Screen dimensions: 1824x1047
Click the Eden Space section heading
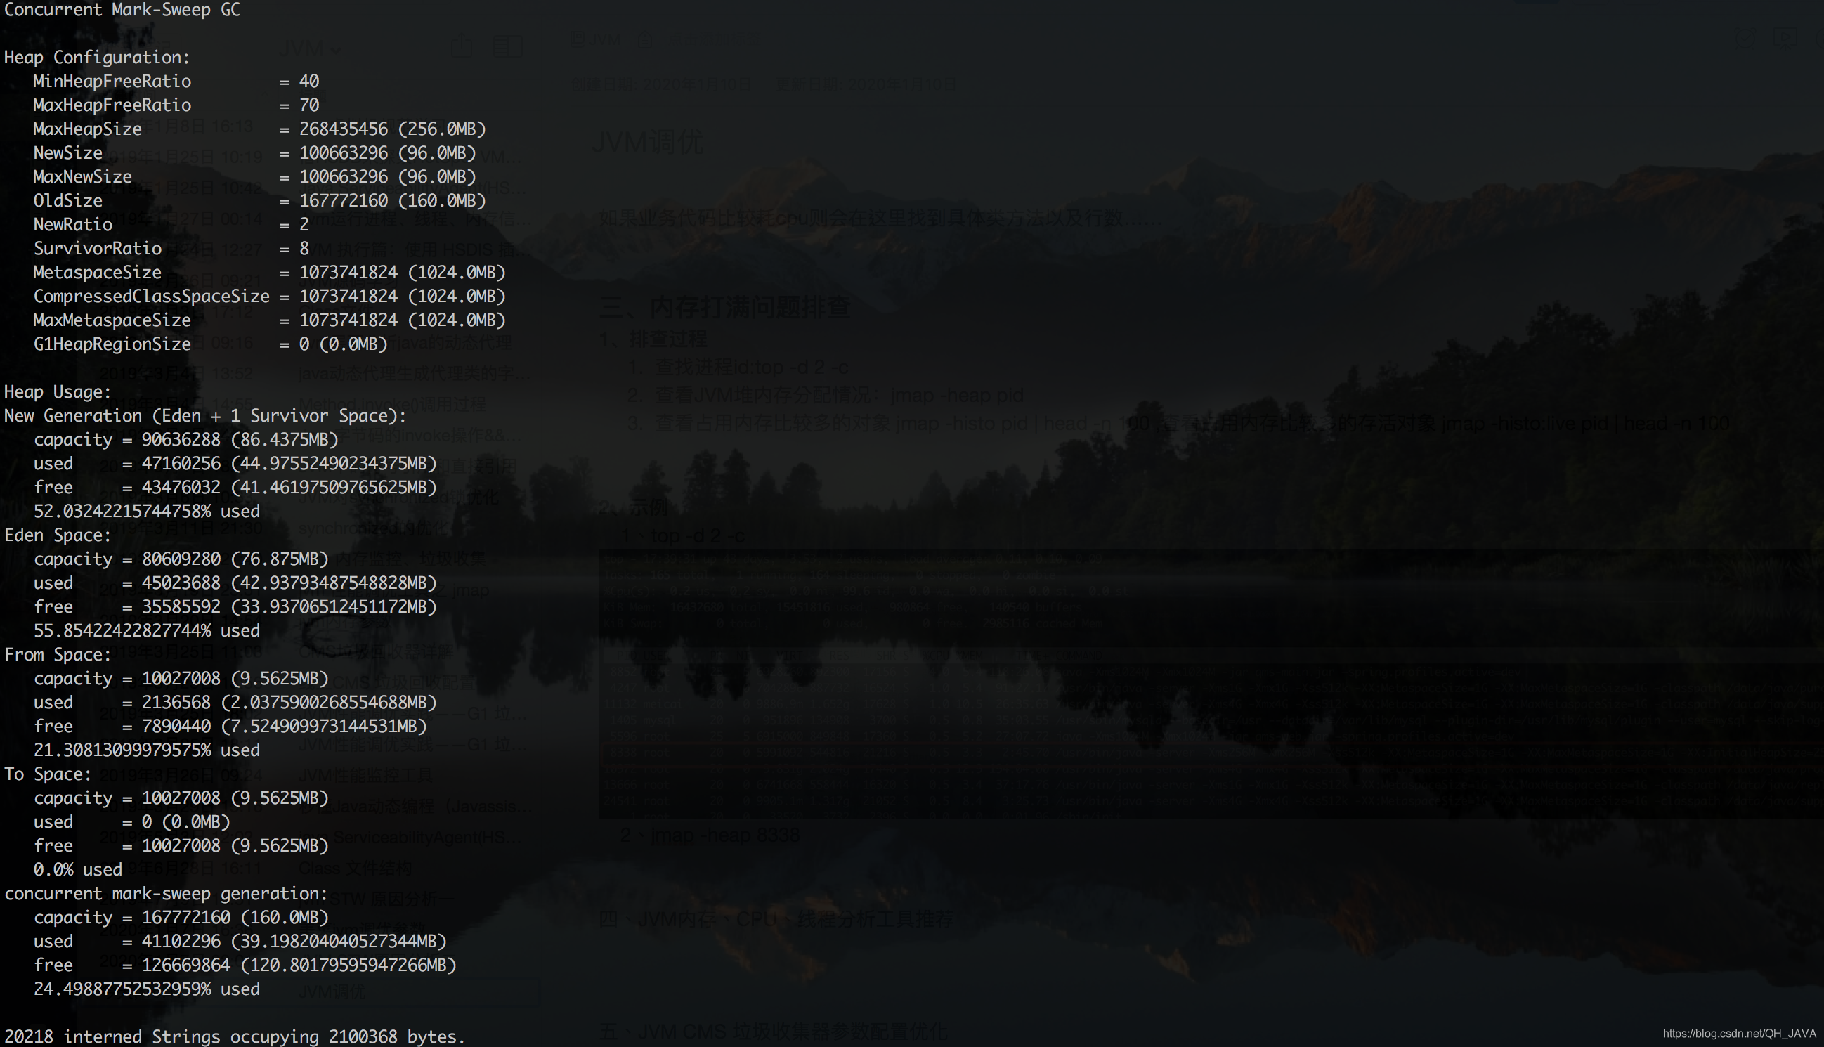click(x=58, y=535)
